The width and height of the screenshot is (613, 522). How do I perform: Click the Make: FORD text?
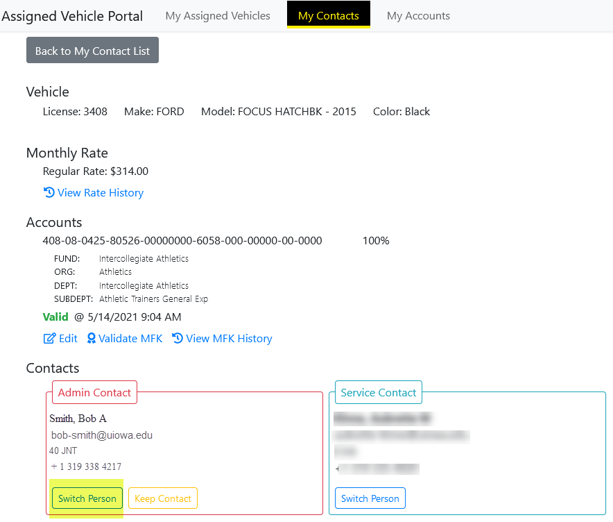tap(154, 112)
